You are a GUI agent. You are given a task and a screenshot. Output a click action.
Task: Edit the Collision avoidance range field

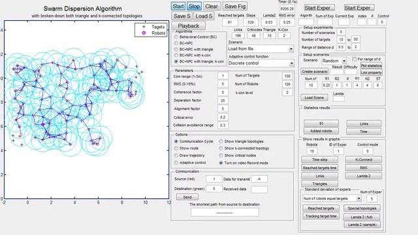pyautogui.click(x=223, y=125)
